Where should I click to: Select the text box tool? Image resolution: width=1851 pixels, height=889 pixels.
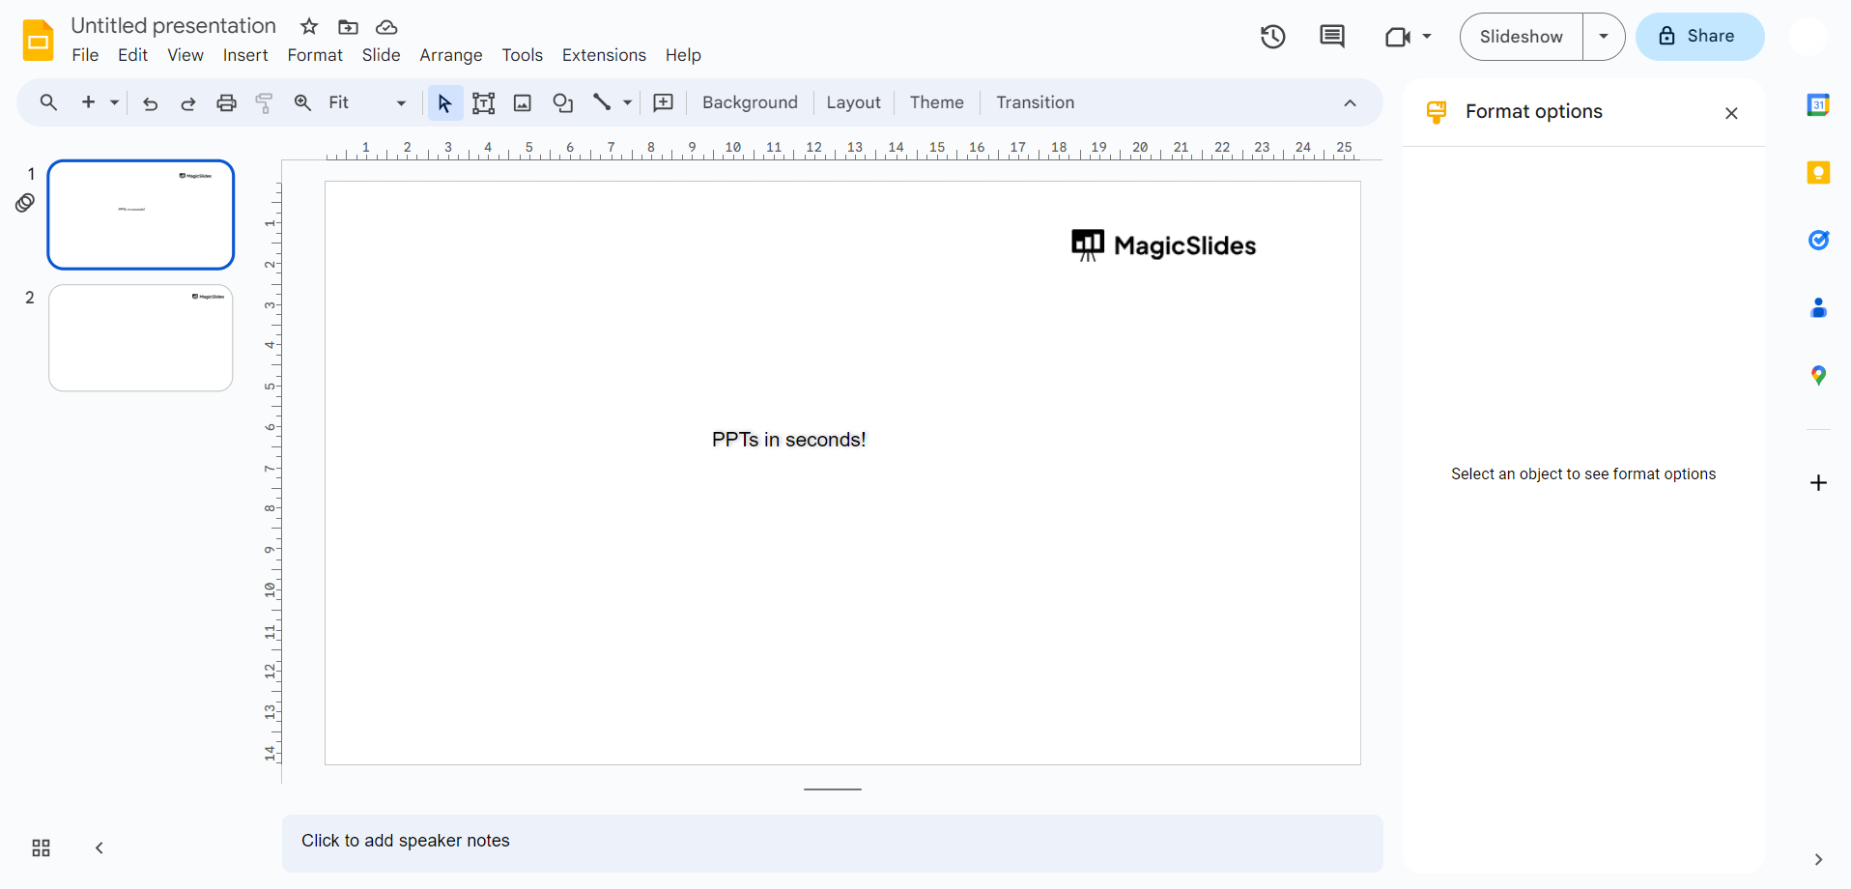point(483,103)
